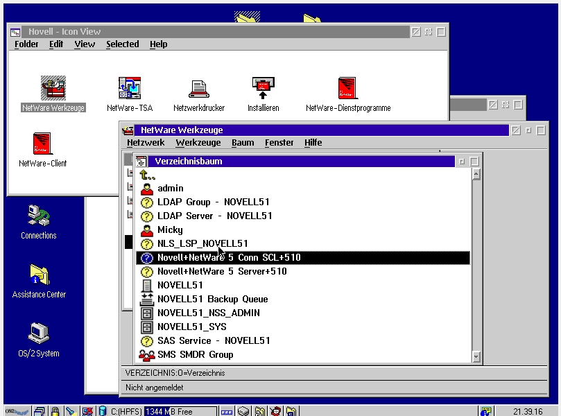Click the flashlight find icon in WarpCenter
Image resolution: width=561 pixels, height=416 pixels.
pyautogui.click(x=71, y=411)
